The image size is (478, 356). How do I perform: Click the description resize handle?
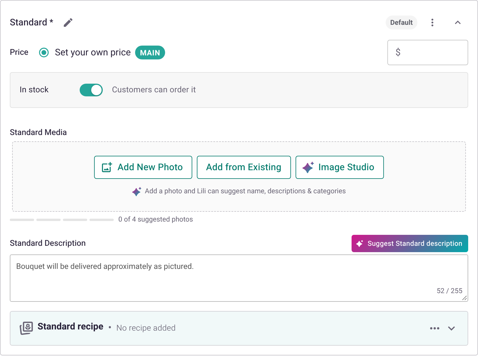coord(464,298)
